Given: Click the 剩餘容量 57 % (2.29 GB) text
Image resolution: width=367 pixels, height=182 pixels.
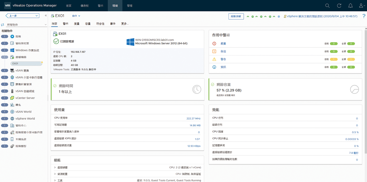Looking at the screenshot, I should [229, 90].
